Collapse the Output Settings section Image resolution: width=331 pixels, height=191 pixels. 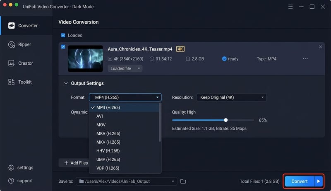[x=66, y=83]
